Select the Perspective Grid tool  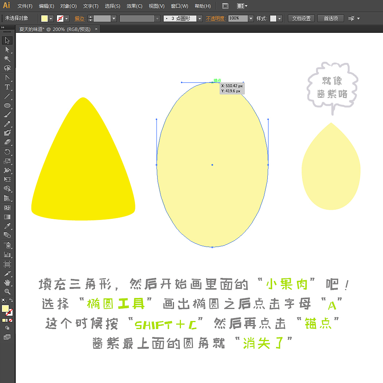tap(7, 198)
